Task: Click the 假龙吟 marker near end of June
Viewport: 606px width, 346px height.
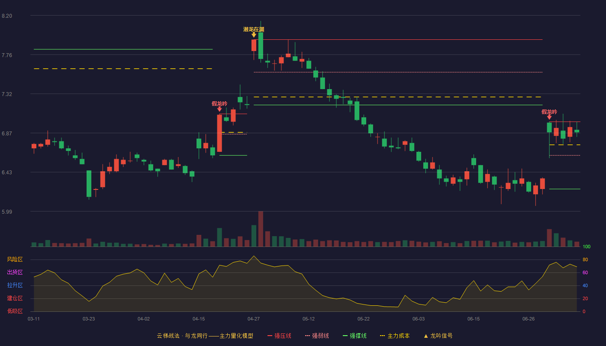Action: point(549,112)
